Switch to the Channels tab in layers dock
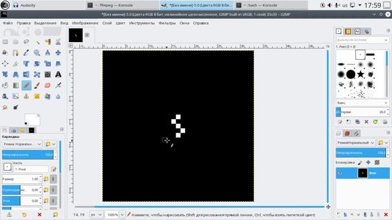 point(347,133)
